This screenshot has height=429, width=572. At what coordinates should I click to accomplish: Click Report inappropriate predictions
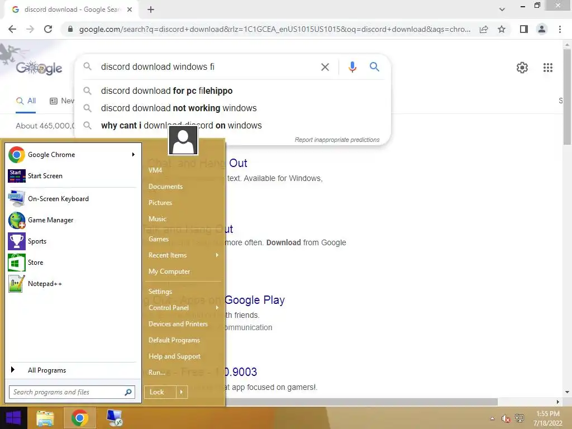337,140
